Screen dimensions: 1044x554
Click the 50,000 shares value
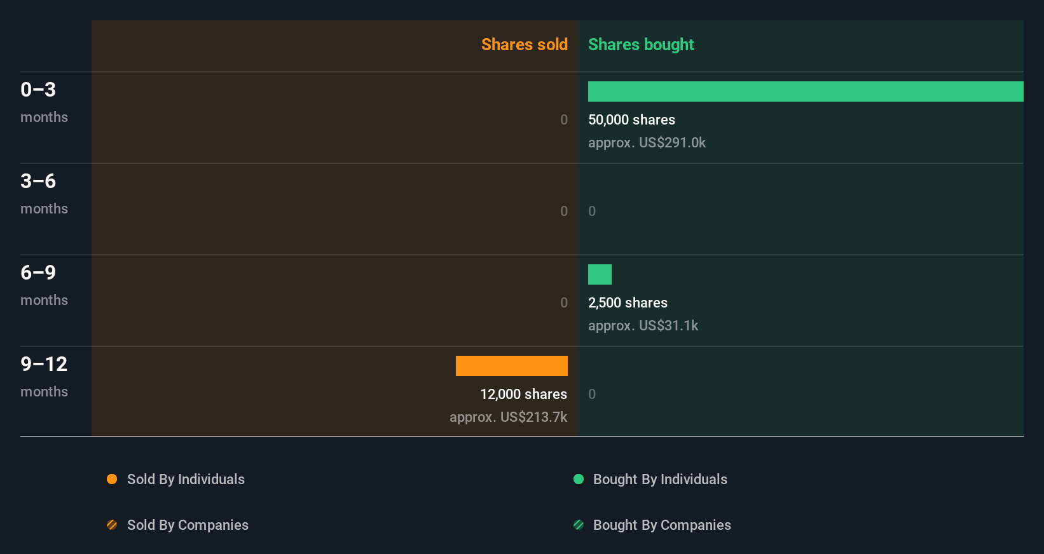(631, 119)
